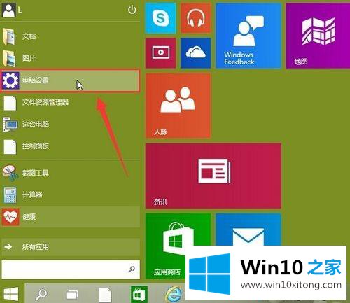Open taskbar search magnifier
350x303 pixels.
pyautogui.click(x=41, y=295)
